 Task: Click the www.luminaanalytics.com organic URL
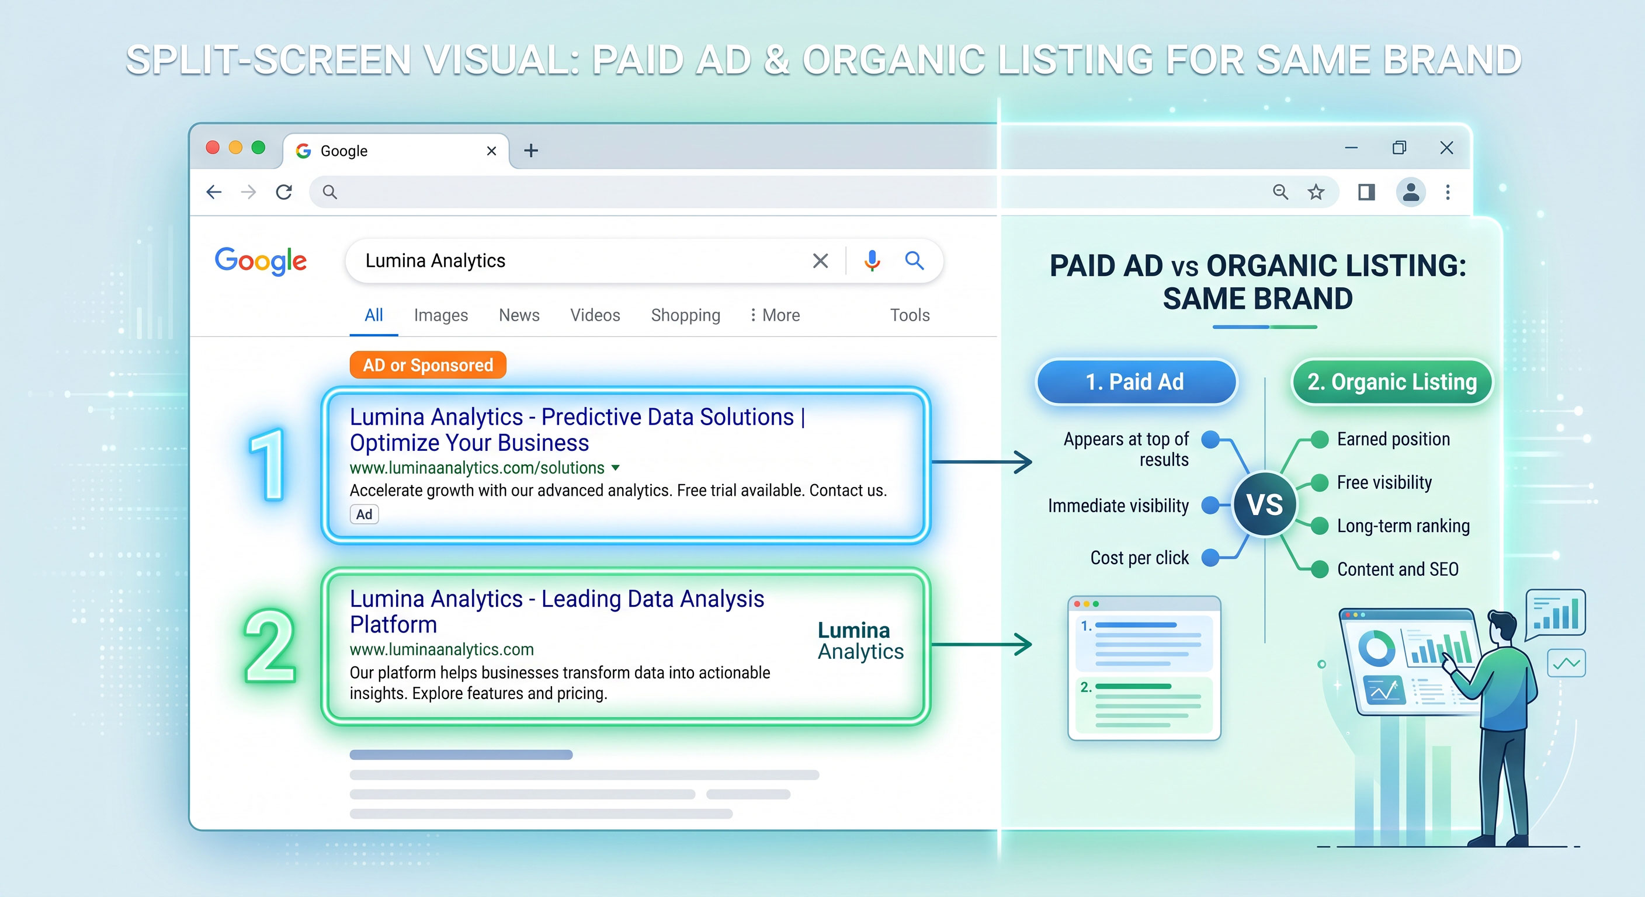pos(441,649)
